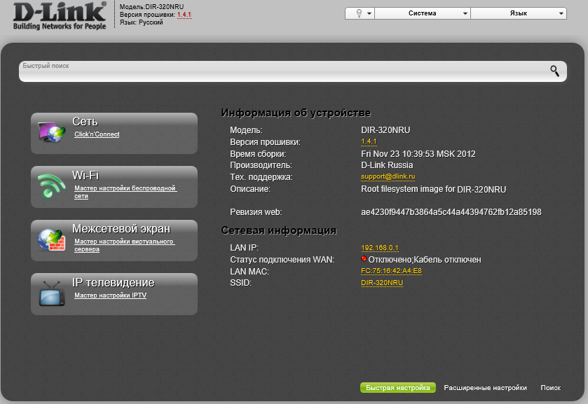Click inside the quick search field
Image resolution: width=588 pixels, height=404 pixels.
coord(280,72)
